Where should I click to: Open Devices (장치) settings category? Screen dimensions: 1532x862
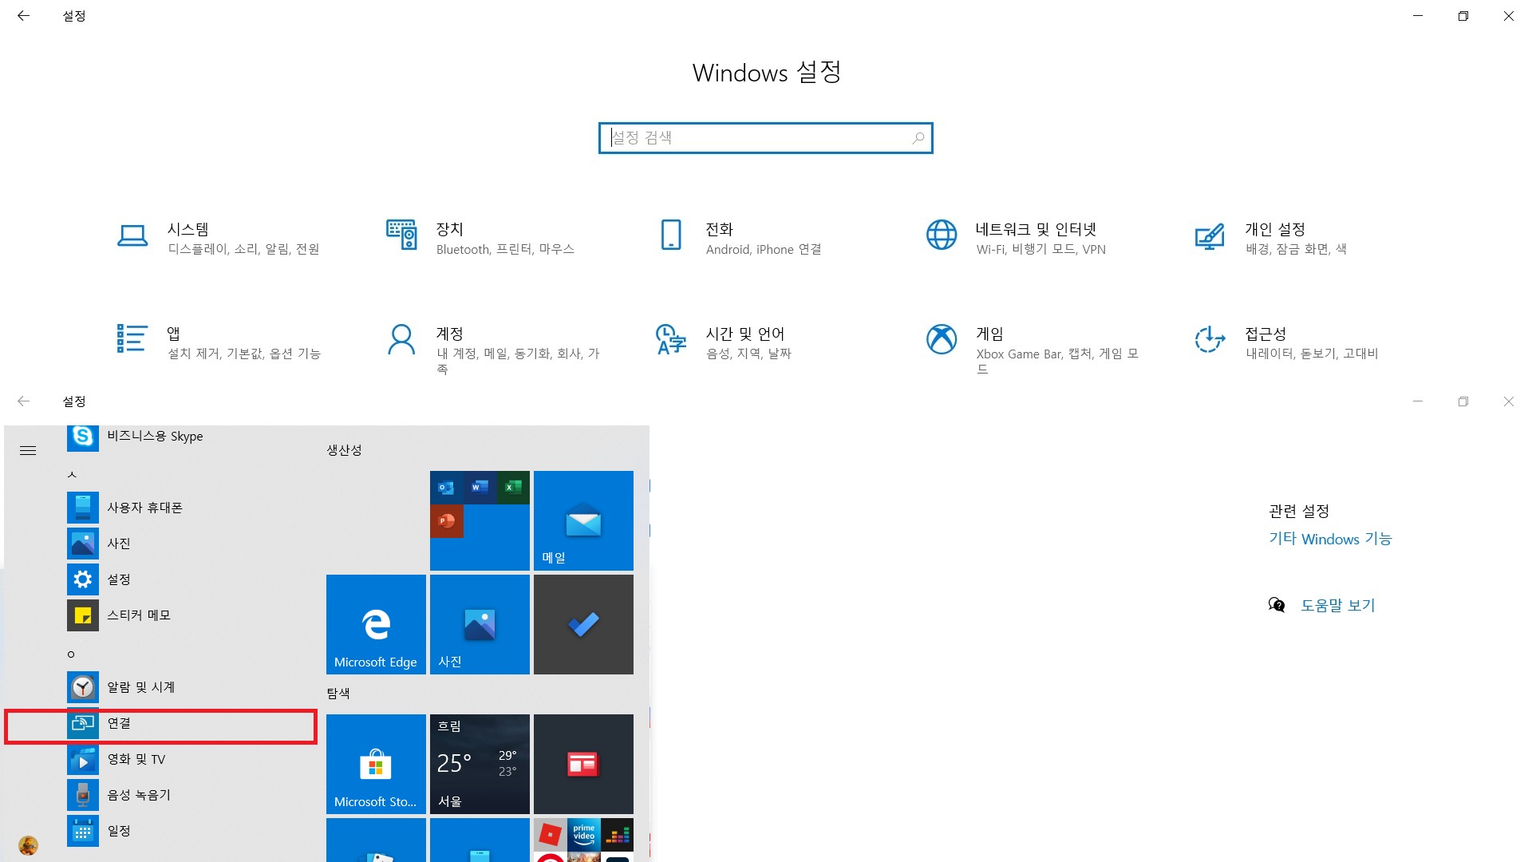449,230
